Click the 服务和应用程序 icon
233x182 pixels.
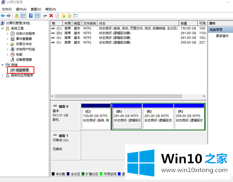(x=8, y=75)
